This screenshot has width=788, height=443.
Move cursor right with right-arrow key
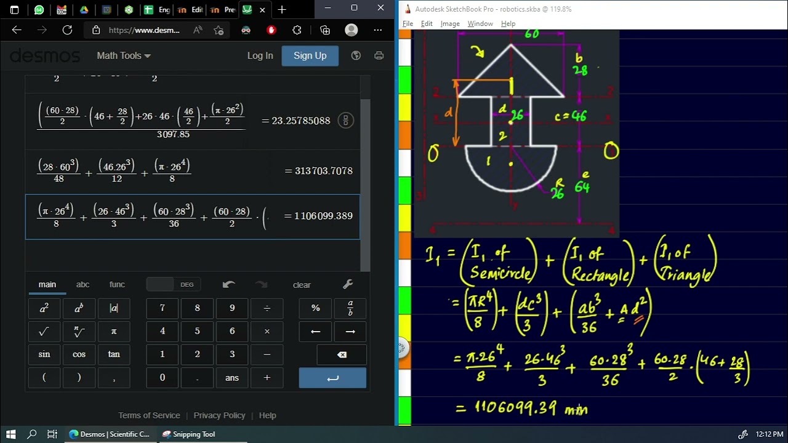pos(350,331)
